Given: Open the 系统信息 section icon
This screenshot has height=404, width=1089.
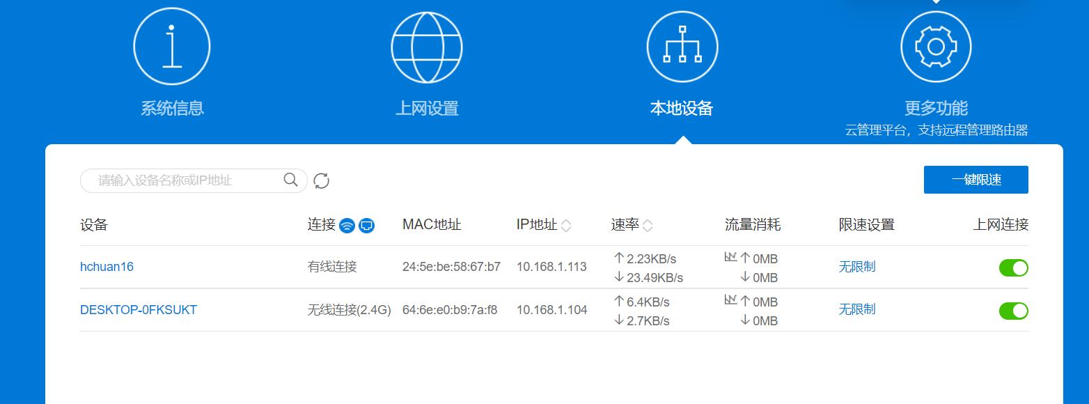Looking at the screenshot, I should coord(171,45).
